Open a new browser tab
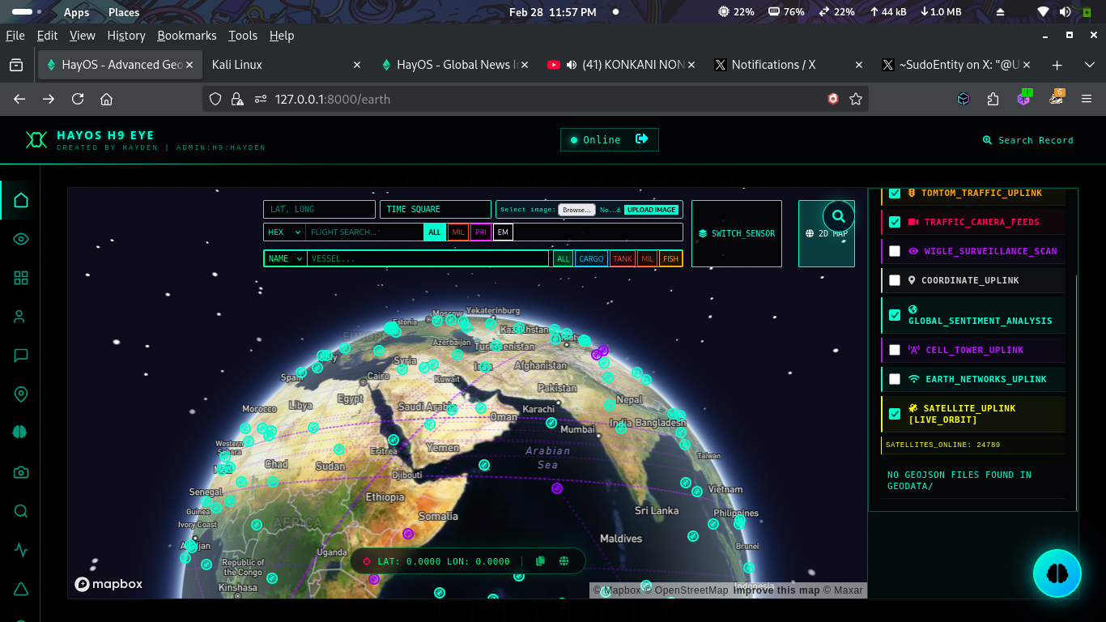The width and height of the screenshot is (1106, 622). (x=1057, y=65)
